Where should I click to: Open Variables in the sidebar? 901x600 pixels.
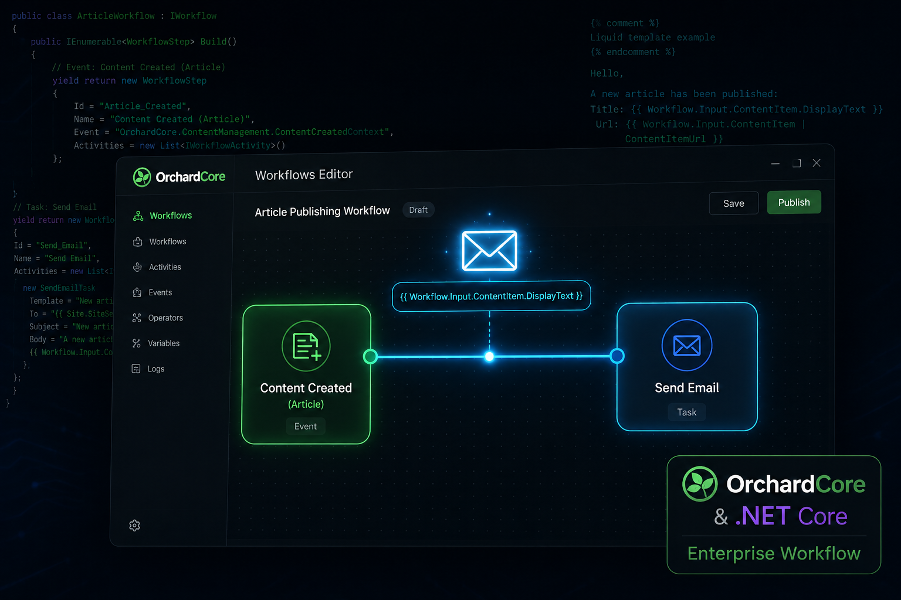coord(156,343)
